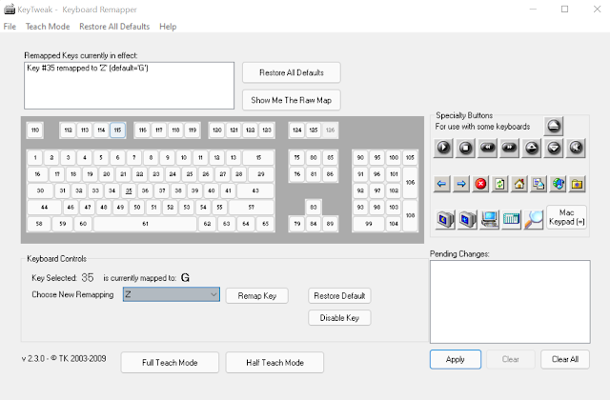610x400 pixels.
Task: Click the Apply button
Action: pos(456,359)
